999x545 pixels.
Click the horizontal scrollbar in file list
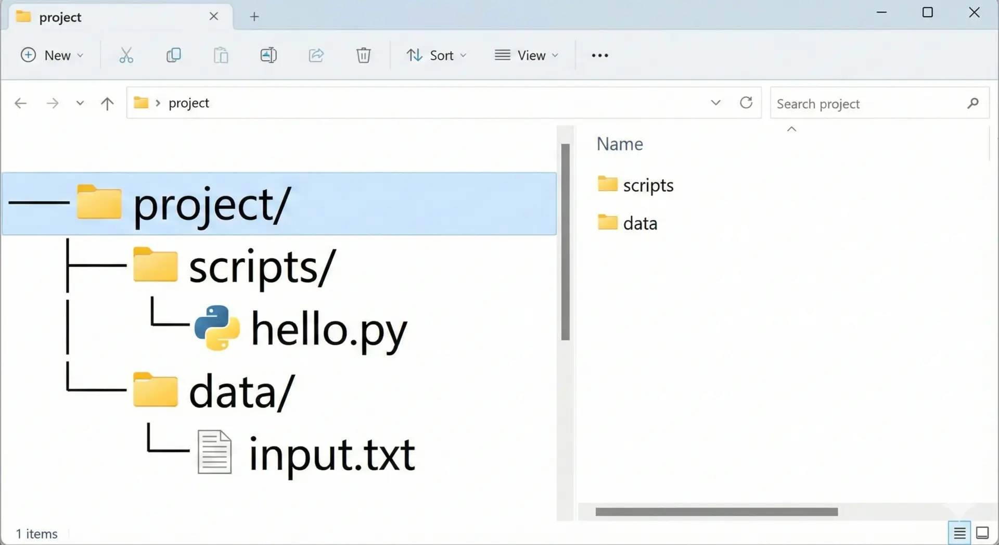click(716, 512)
